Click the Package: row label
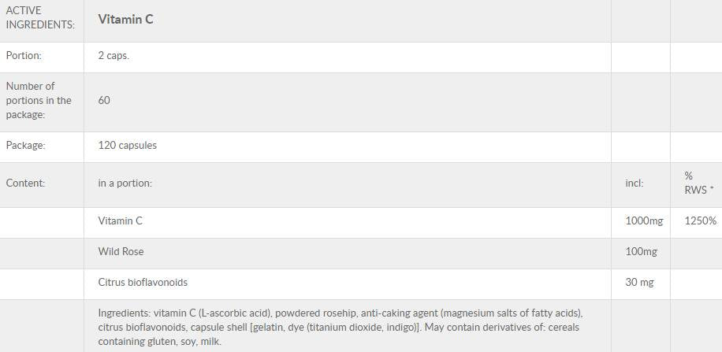The height and width of the screenshot is (352, 722). (x=25, y=145)
